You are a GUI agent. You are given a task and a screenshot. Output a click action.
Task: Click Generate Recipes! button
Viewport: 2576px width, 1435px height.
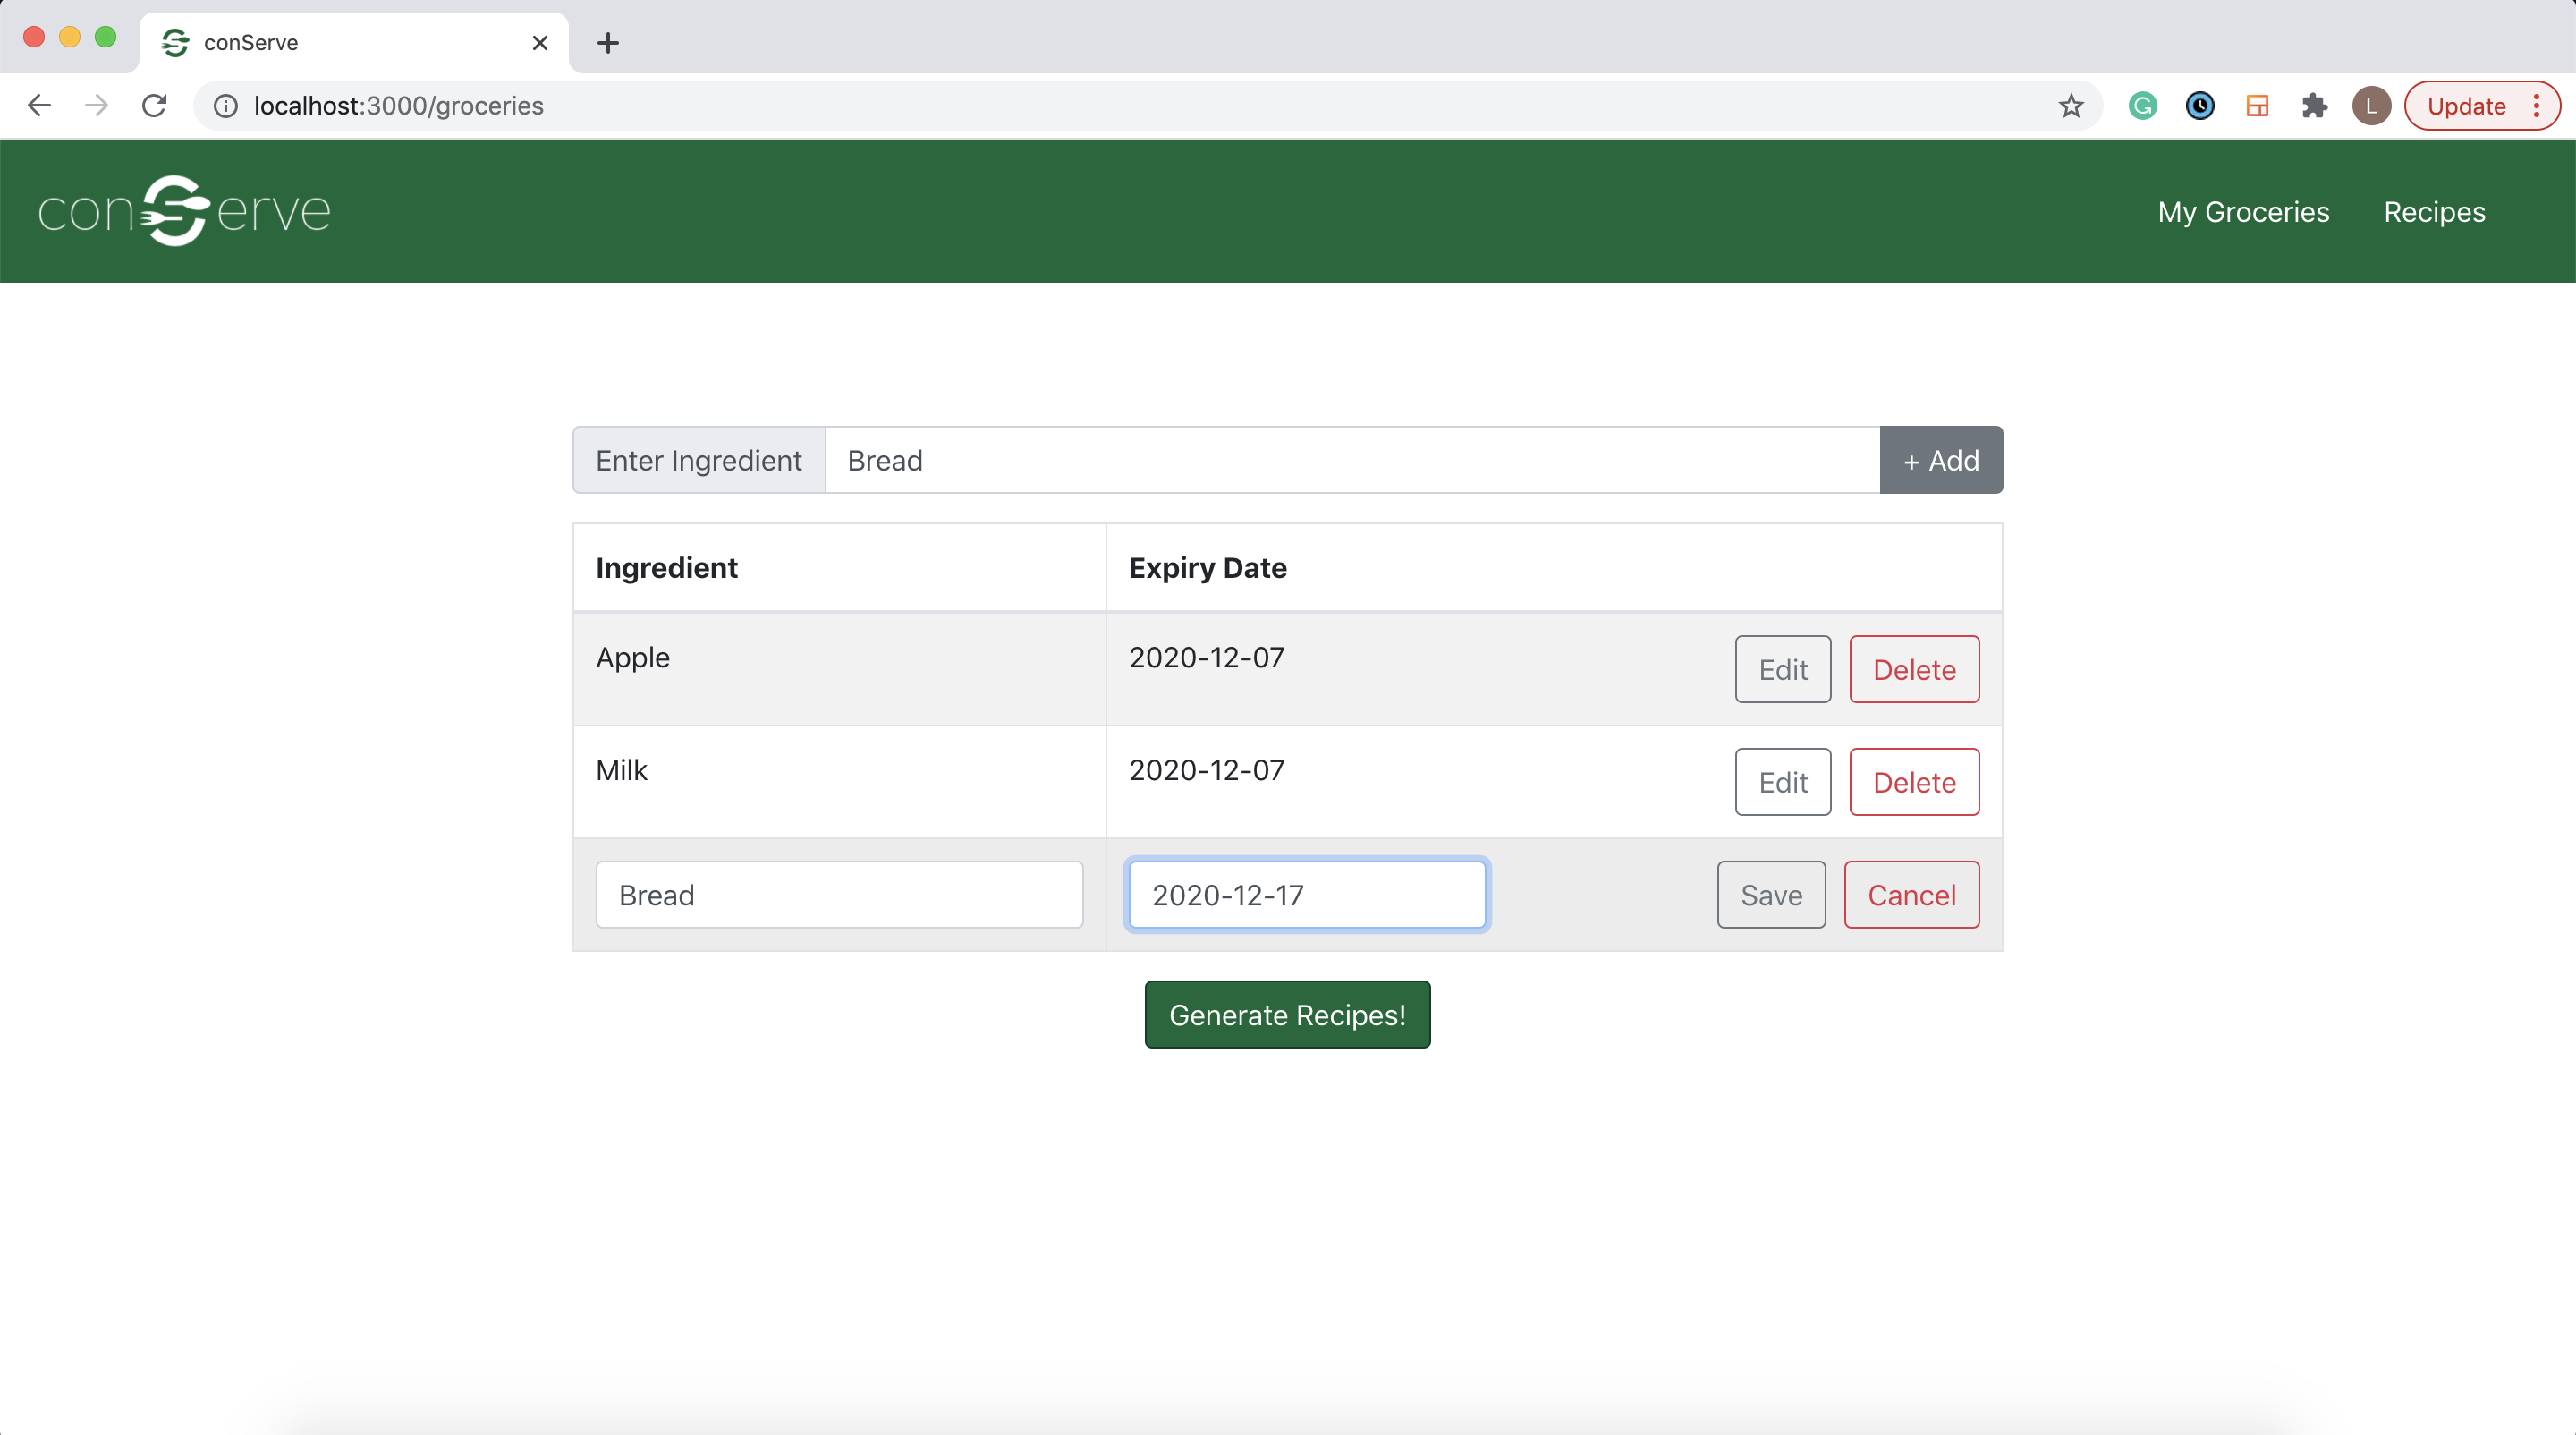coord(1287,1015)
